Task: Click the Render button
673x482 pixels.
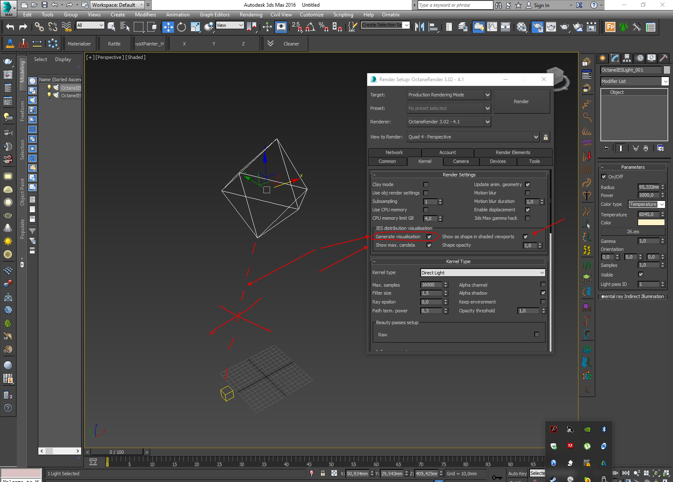Action: click(522, 101)
